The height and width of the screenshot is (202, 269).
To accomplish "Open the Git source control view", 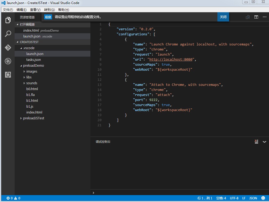I will pos(8,48).
